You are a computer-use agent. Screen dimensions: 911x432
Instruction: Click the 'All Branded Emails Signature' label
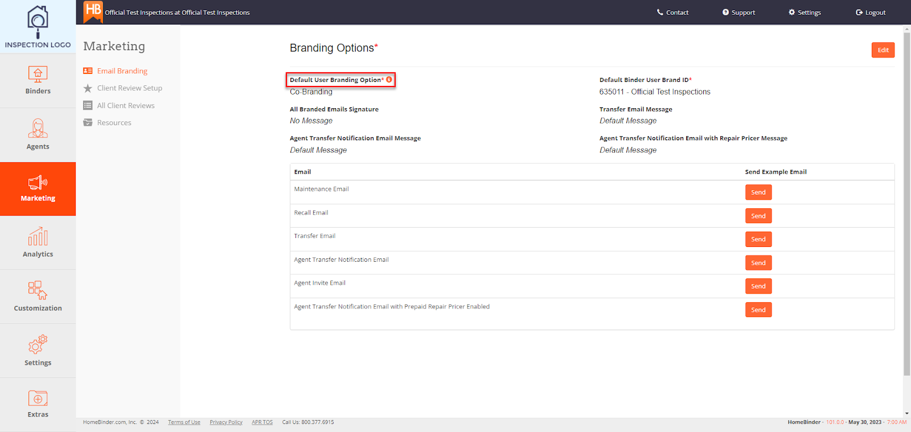click(x=334, y=109)
